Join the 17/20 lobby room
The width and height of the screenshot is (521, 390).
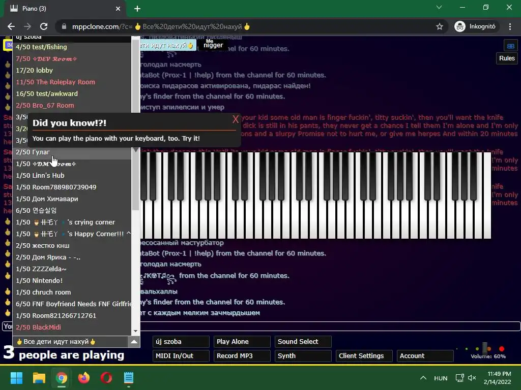click(x=72, y=70)
